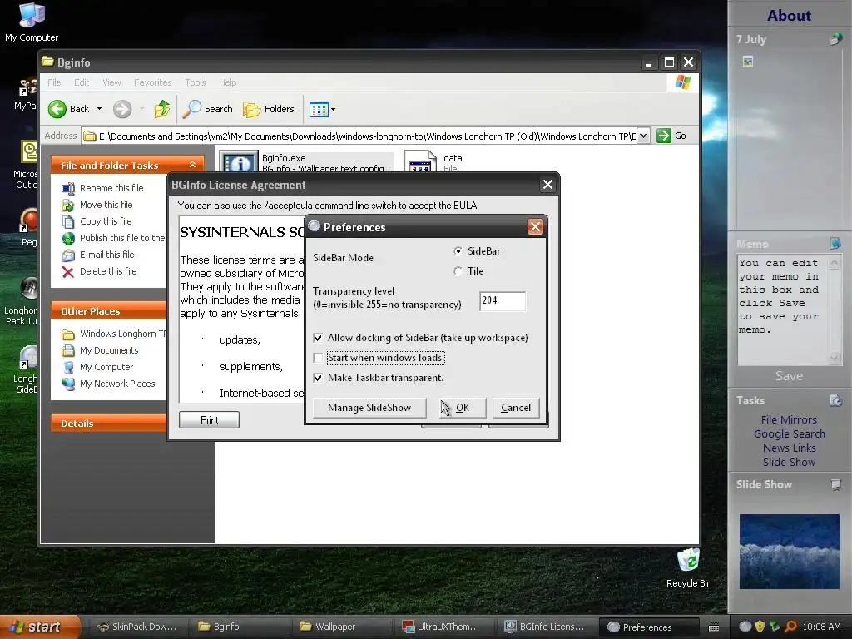Open the Favorites menu in Explorer
Image resolution: width=852 pixels, height=639 pixels.
coord(153,82)
